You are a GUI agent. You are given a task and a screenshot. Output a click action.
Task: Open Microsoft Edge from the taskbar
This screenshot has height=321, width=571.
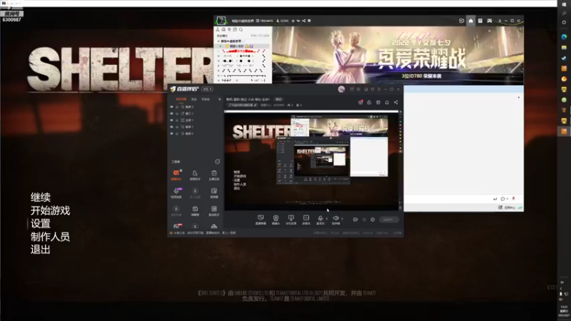[564, 37]
